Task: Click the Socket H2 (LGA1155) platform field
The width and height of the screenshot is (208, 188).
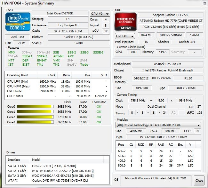Action: (79, 37)
